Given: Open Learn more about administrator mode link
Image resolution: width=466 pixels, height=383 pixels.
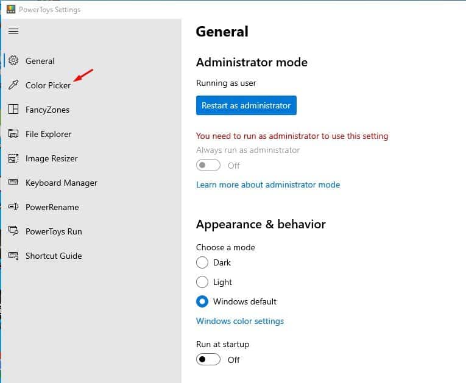Looking at the screenshot, I should (268, 184).
